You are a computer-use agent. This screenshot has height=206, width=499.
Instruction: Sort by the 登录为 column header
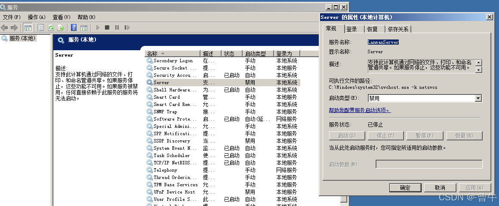287,54
